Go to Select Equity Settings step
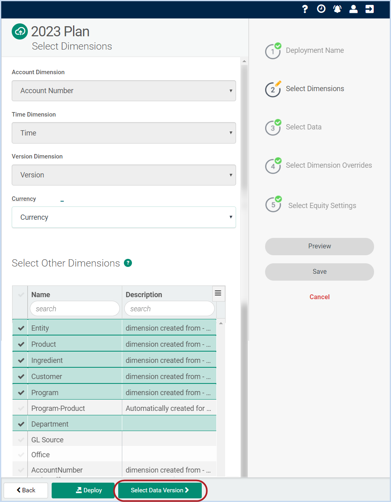Screen dimensions: 391x502 coord(322,206)
